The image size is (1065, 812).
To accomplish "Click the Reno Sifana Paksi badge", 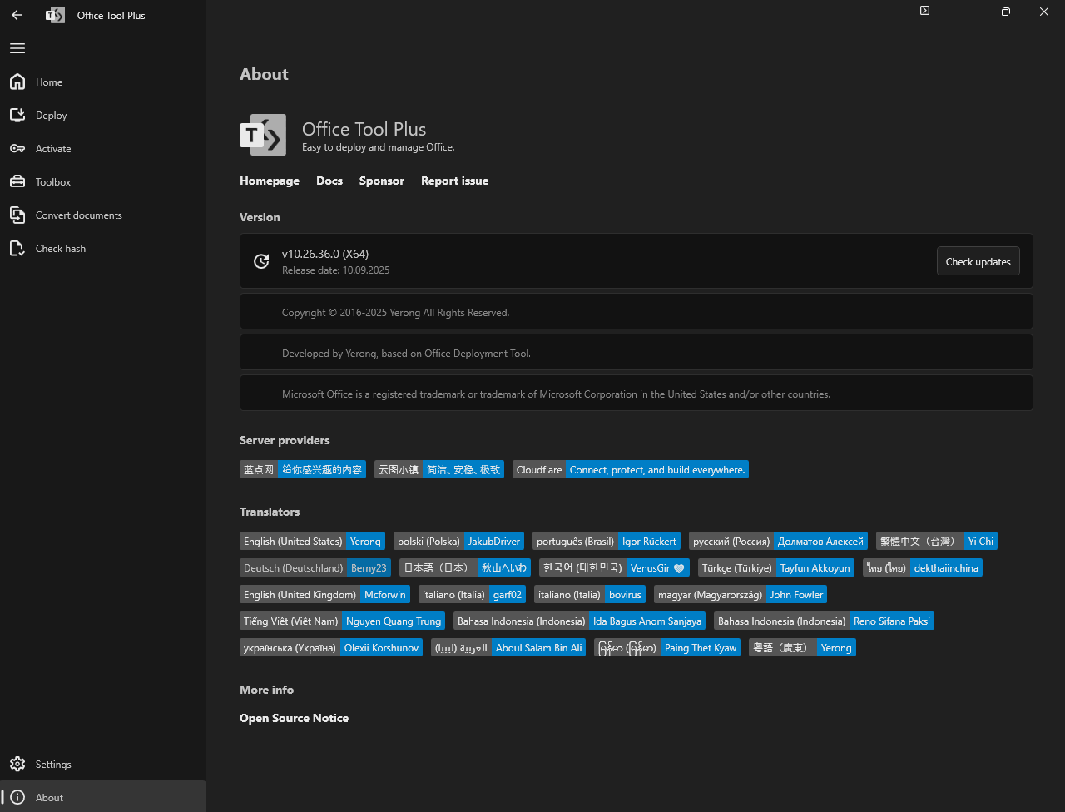I will (x=824, y=621).
